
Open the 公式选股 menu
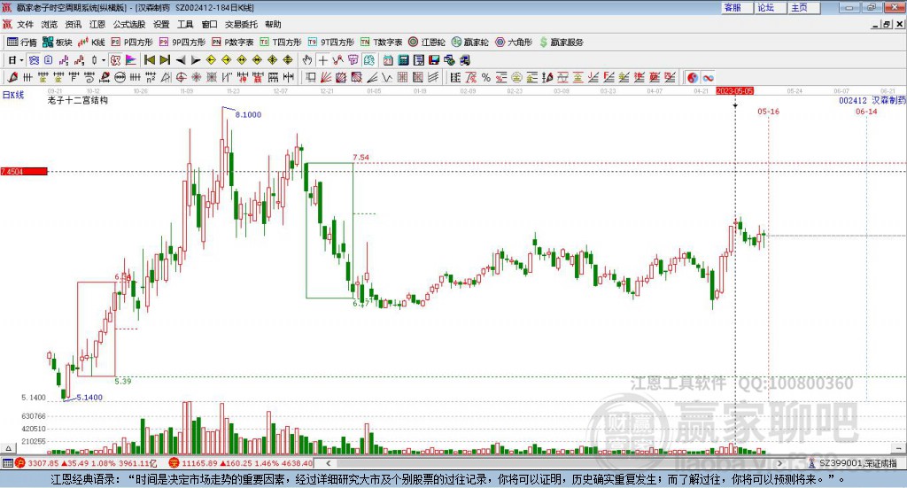click(129, 24)
